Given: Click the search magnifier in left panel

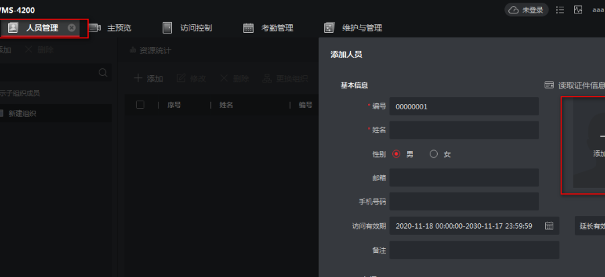Looking at the screenshot, I should tap(103, 72).
